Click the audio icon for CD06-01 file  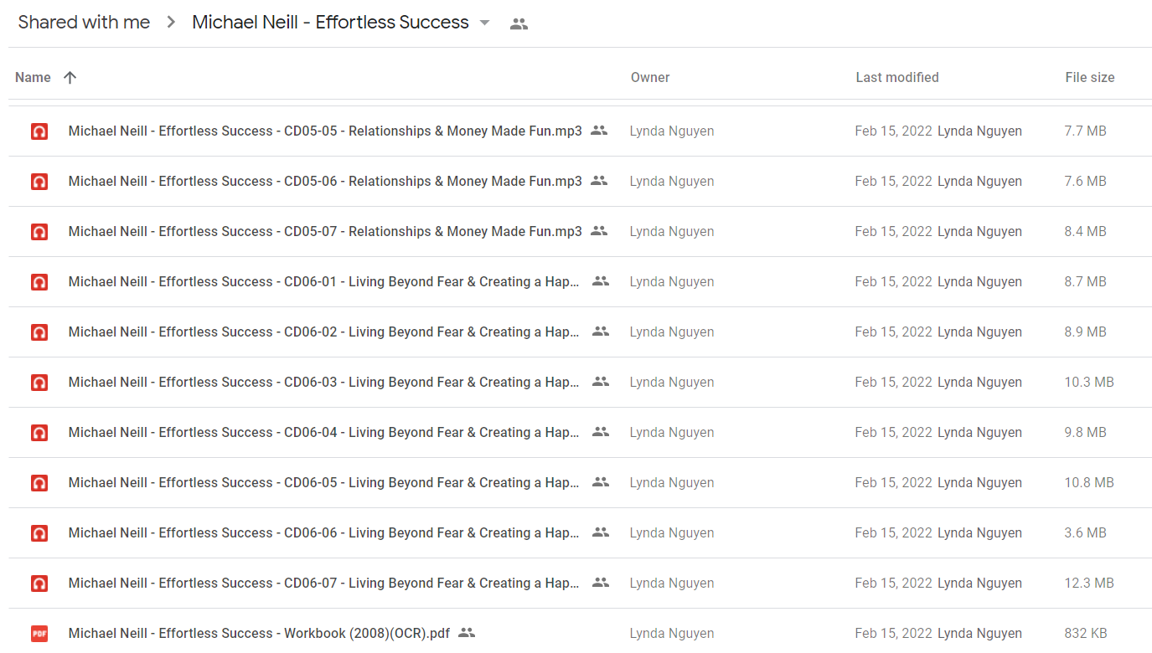click(39, 282)
